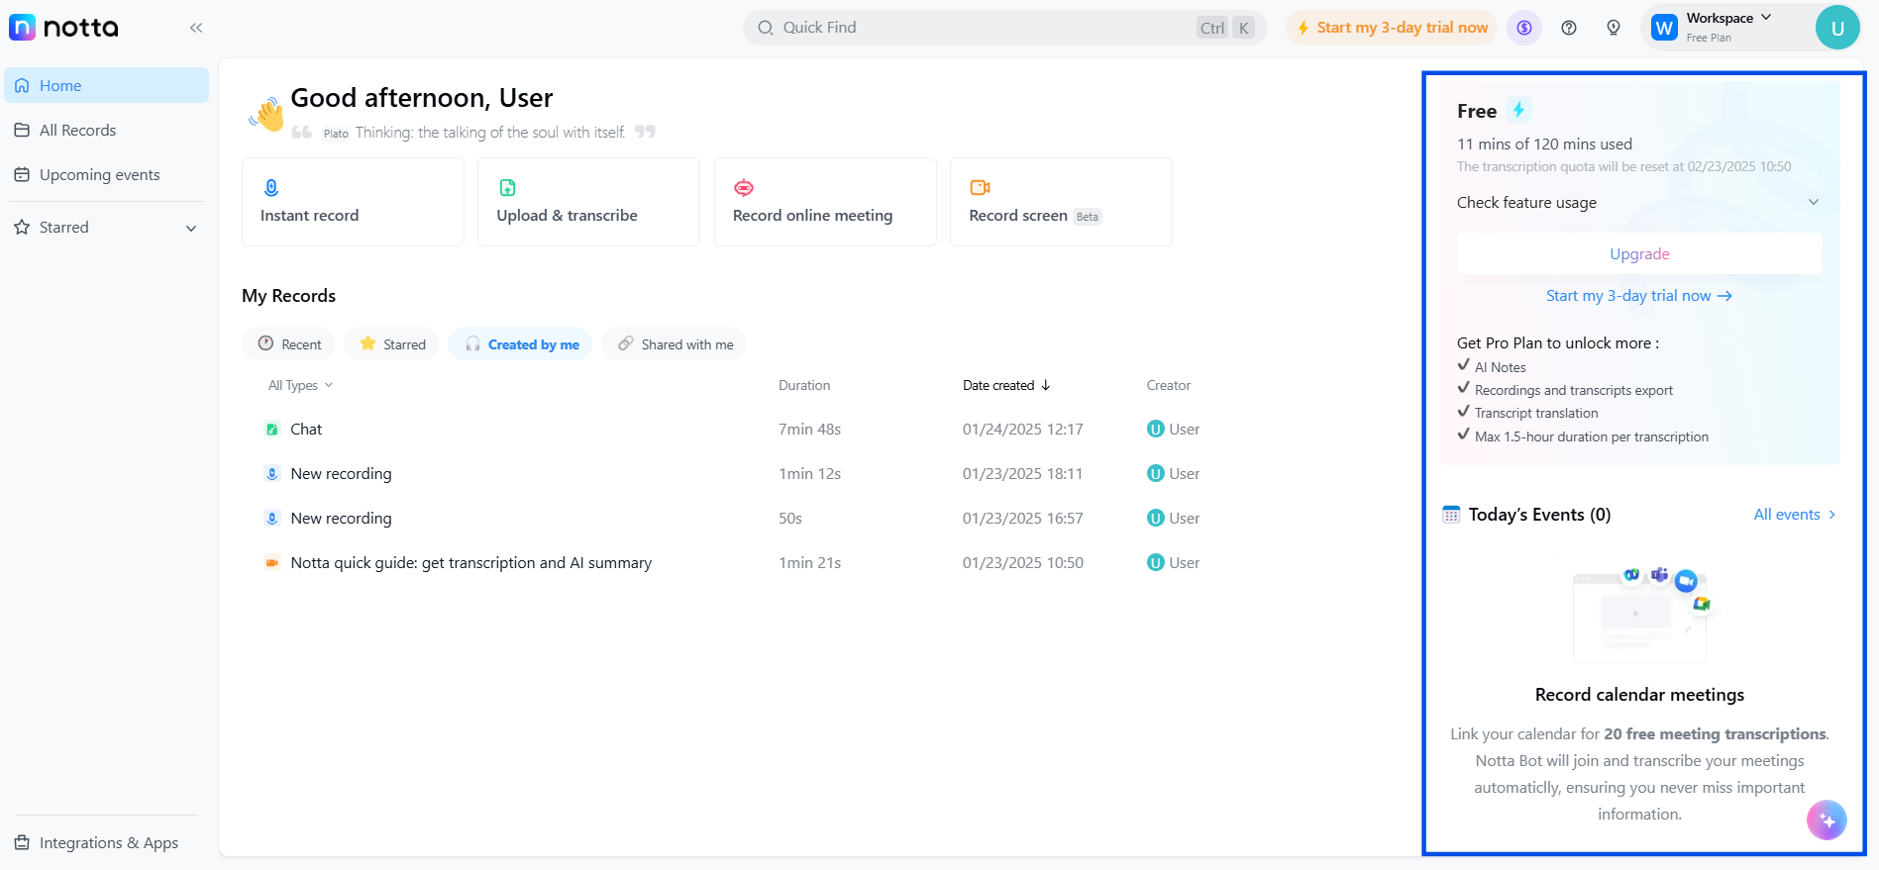1879x870 pixels.
Task: Click microphone icon of the 1min 12s recording
Action: (271, 474)
